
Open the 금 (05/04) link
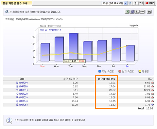22,101
